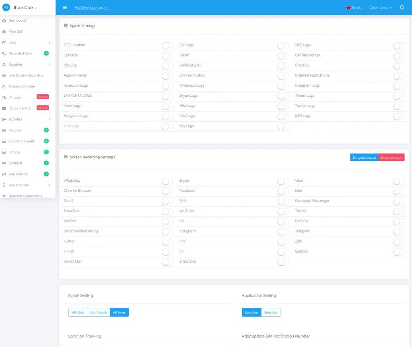Turn on YouTube screen recording toggle
Viewport: 412px width, 347px height.
[x=283, y=211]
